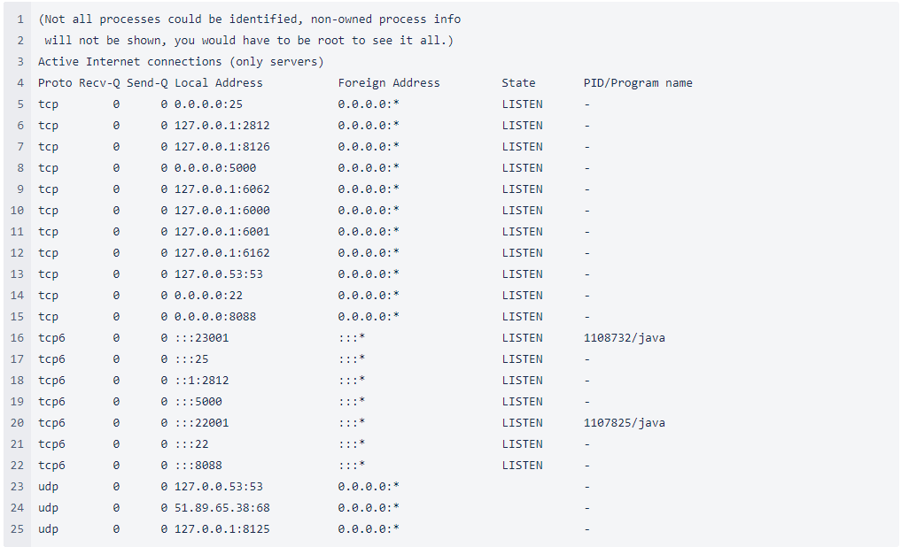
Task: Click the 1108732/java process entry
Action: coord(624,338)
